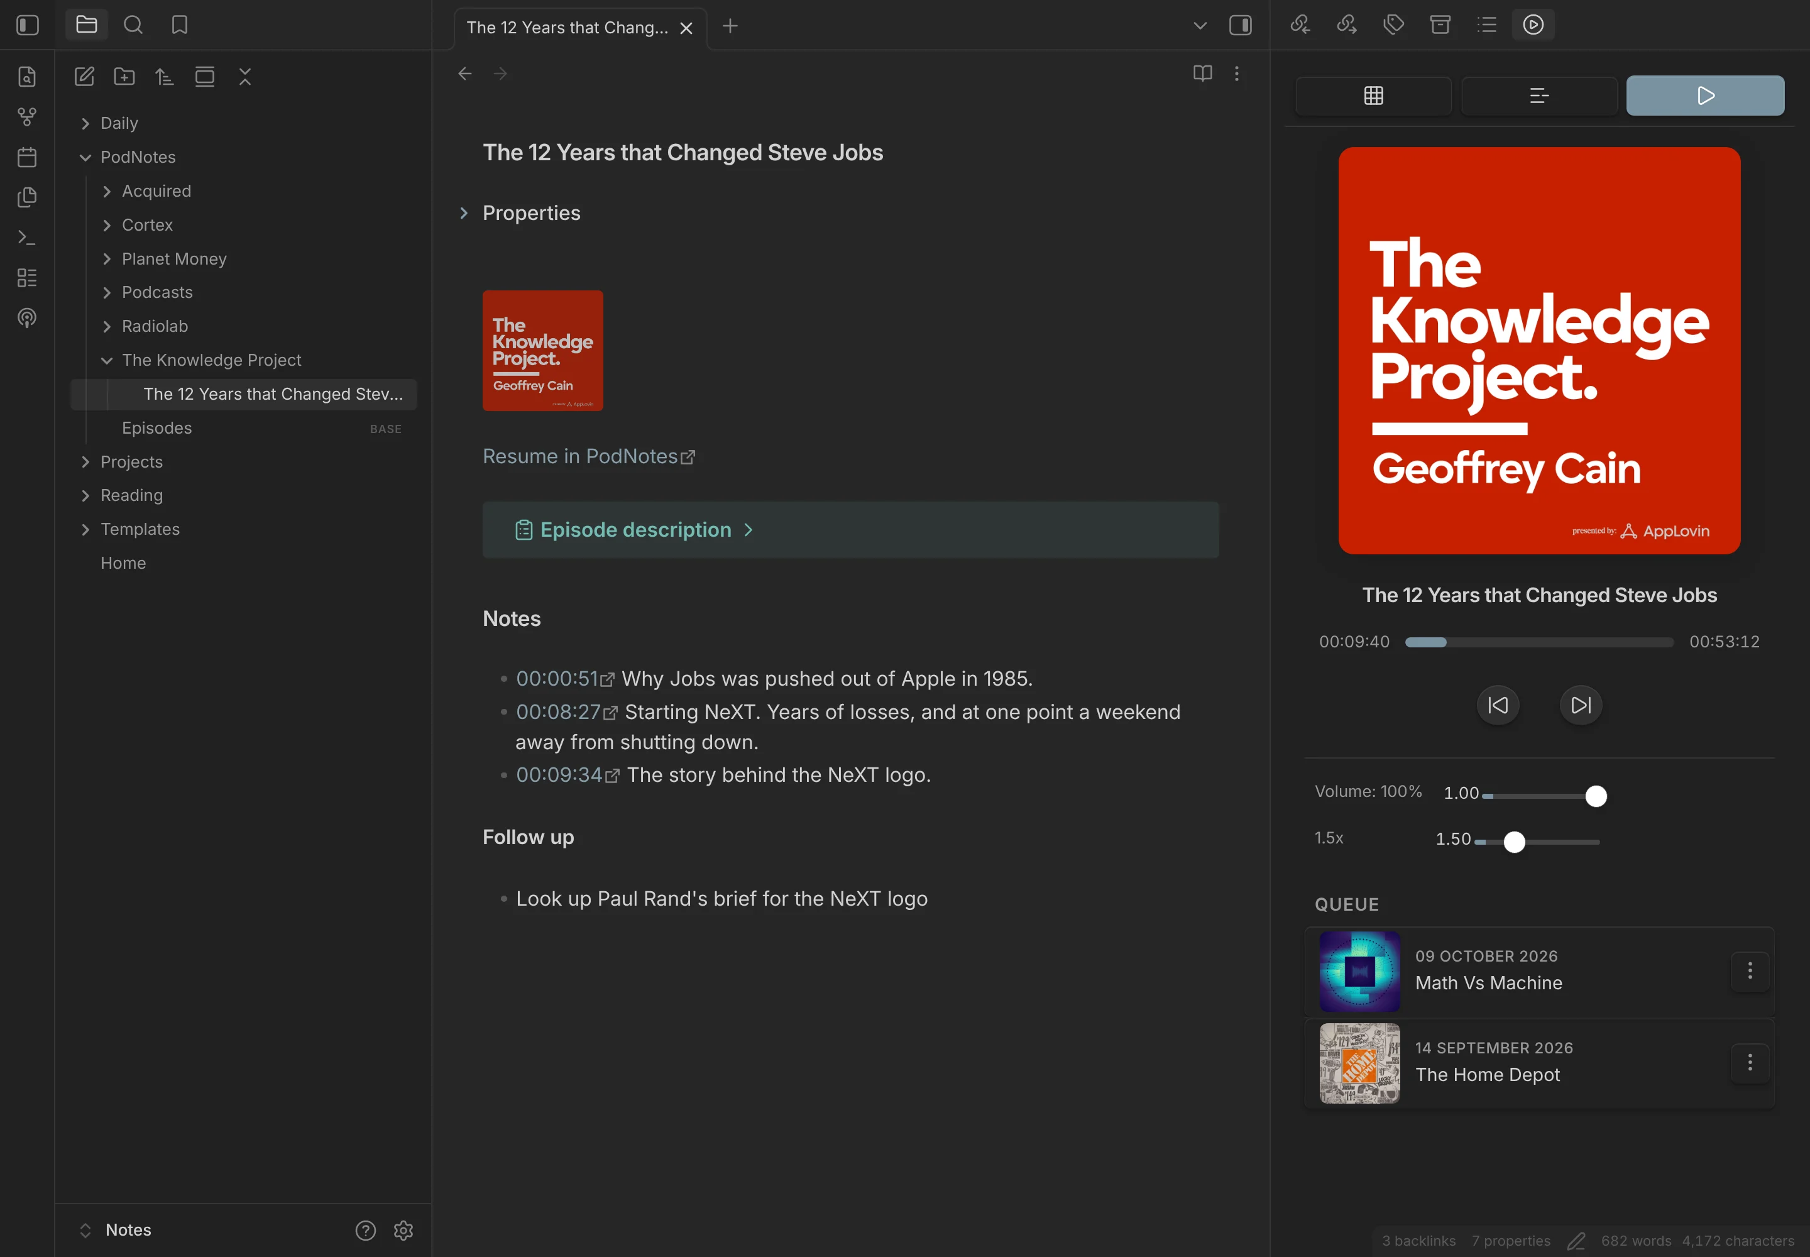Viewport: 1810px width, 1257px height.
Task: Open the tags tab in right sidebar
Action: (1393, 25)
